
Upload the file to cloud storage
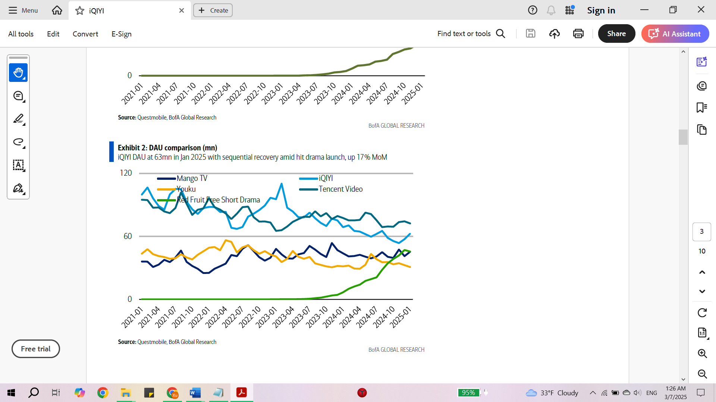click(555, 33)
